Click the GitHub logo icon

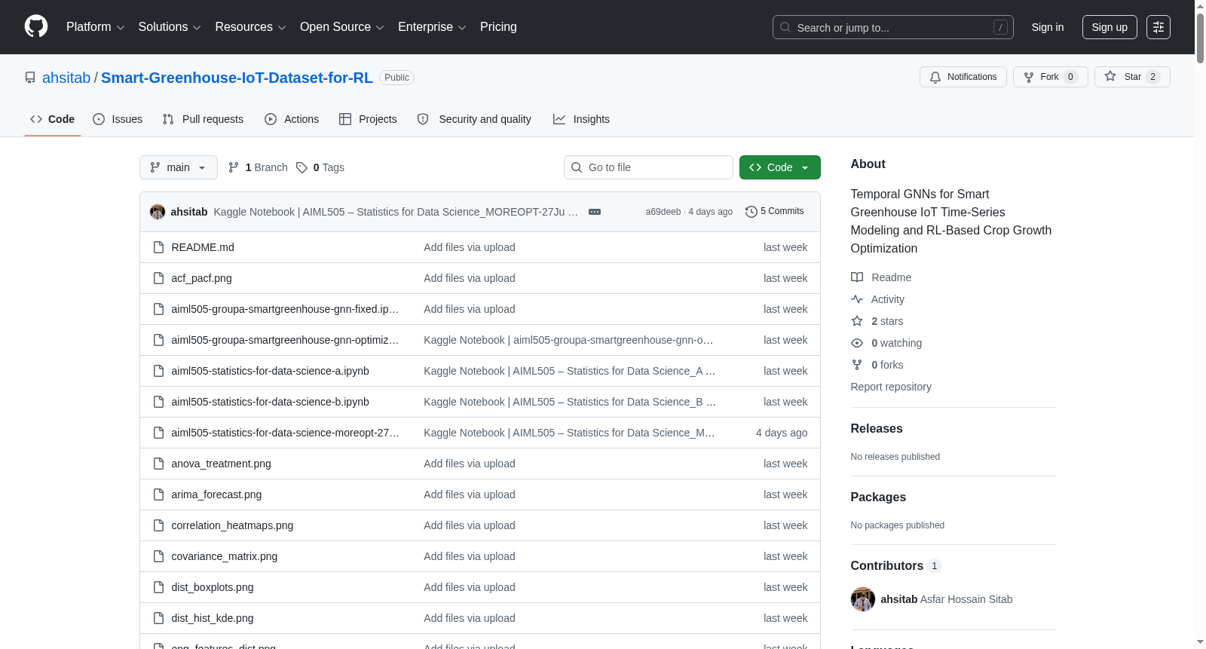click(36, 26)
